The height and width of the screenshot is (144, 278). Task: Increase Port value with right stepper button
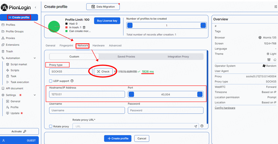coord(200,94)
